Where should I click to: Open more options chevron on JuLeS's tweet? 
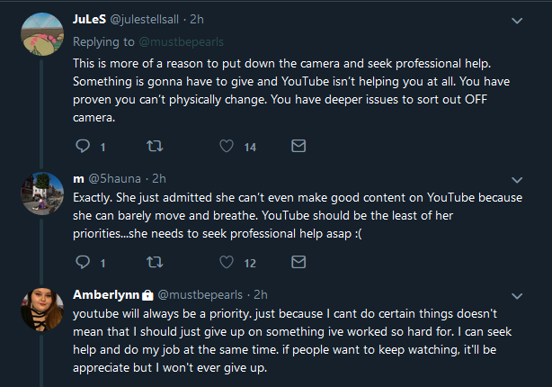tap(517, 21)
